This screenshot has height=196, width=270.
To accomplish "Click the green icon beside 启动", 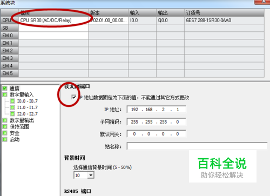I will [x=5, y=139].
